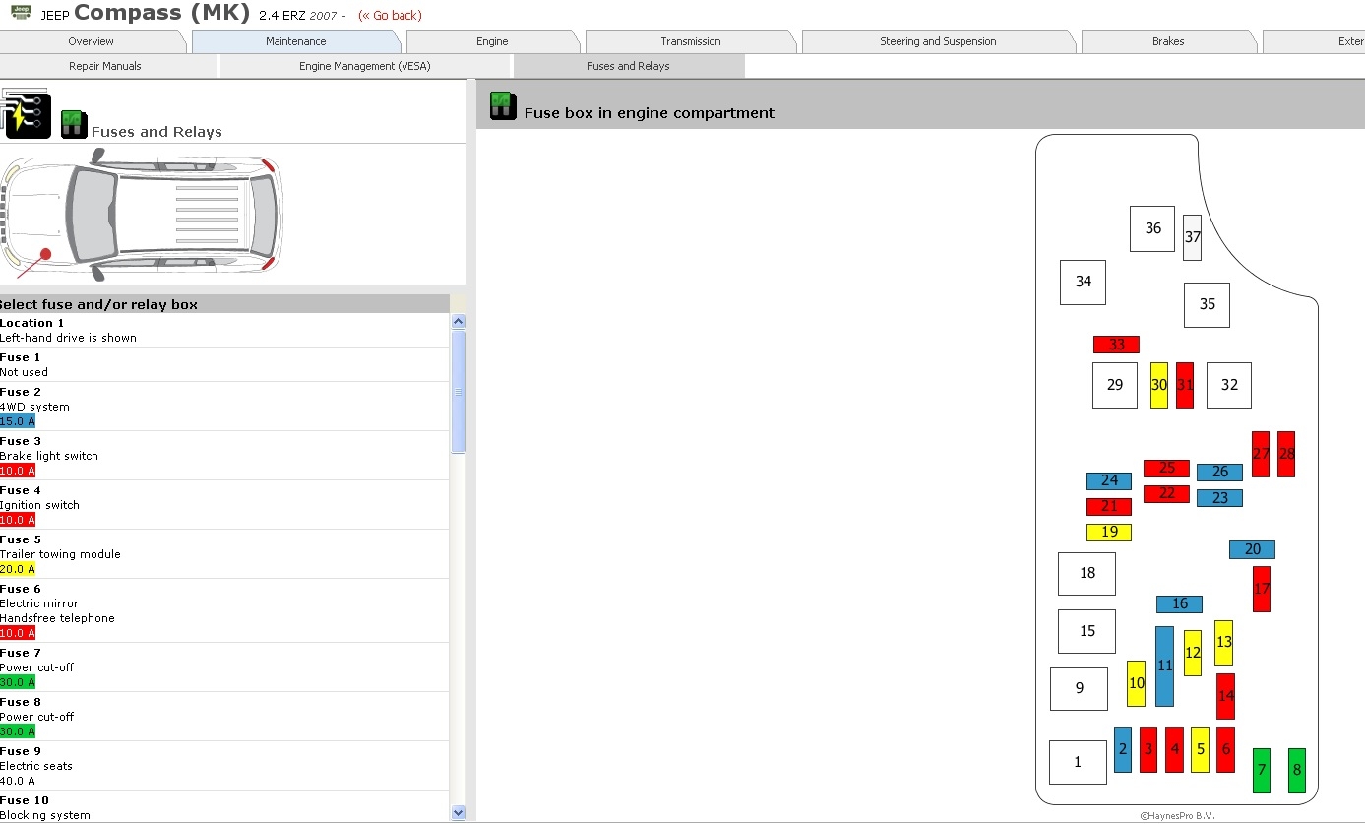The height and width of the screenshot is (824, 1365).
Task: Click relay box 1 in the diagram
Action: click(1078, 762)
